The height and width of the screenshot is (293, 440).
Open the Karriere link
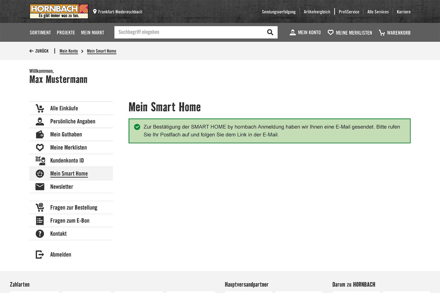click(404, 12)
